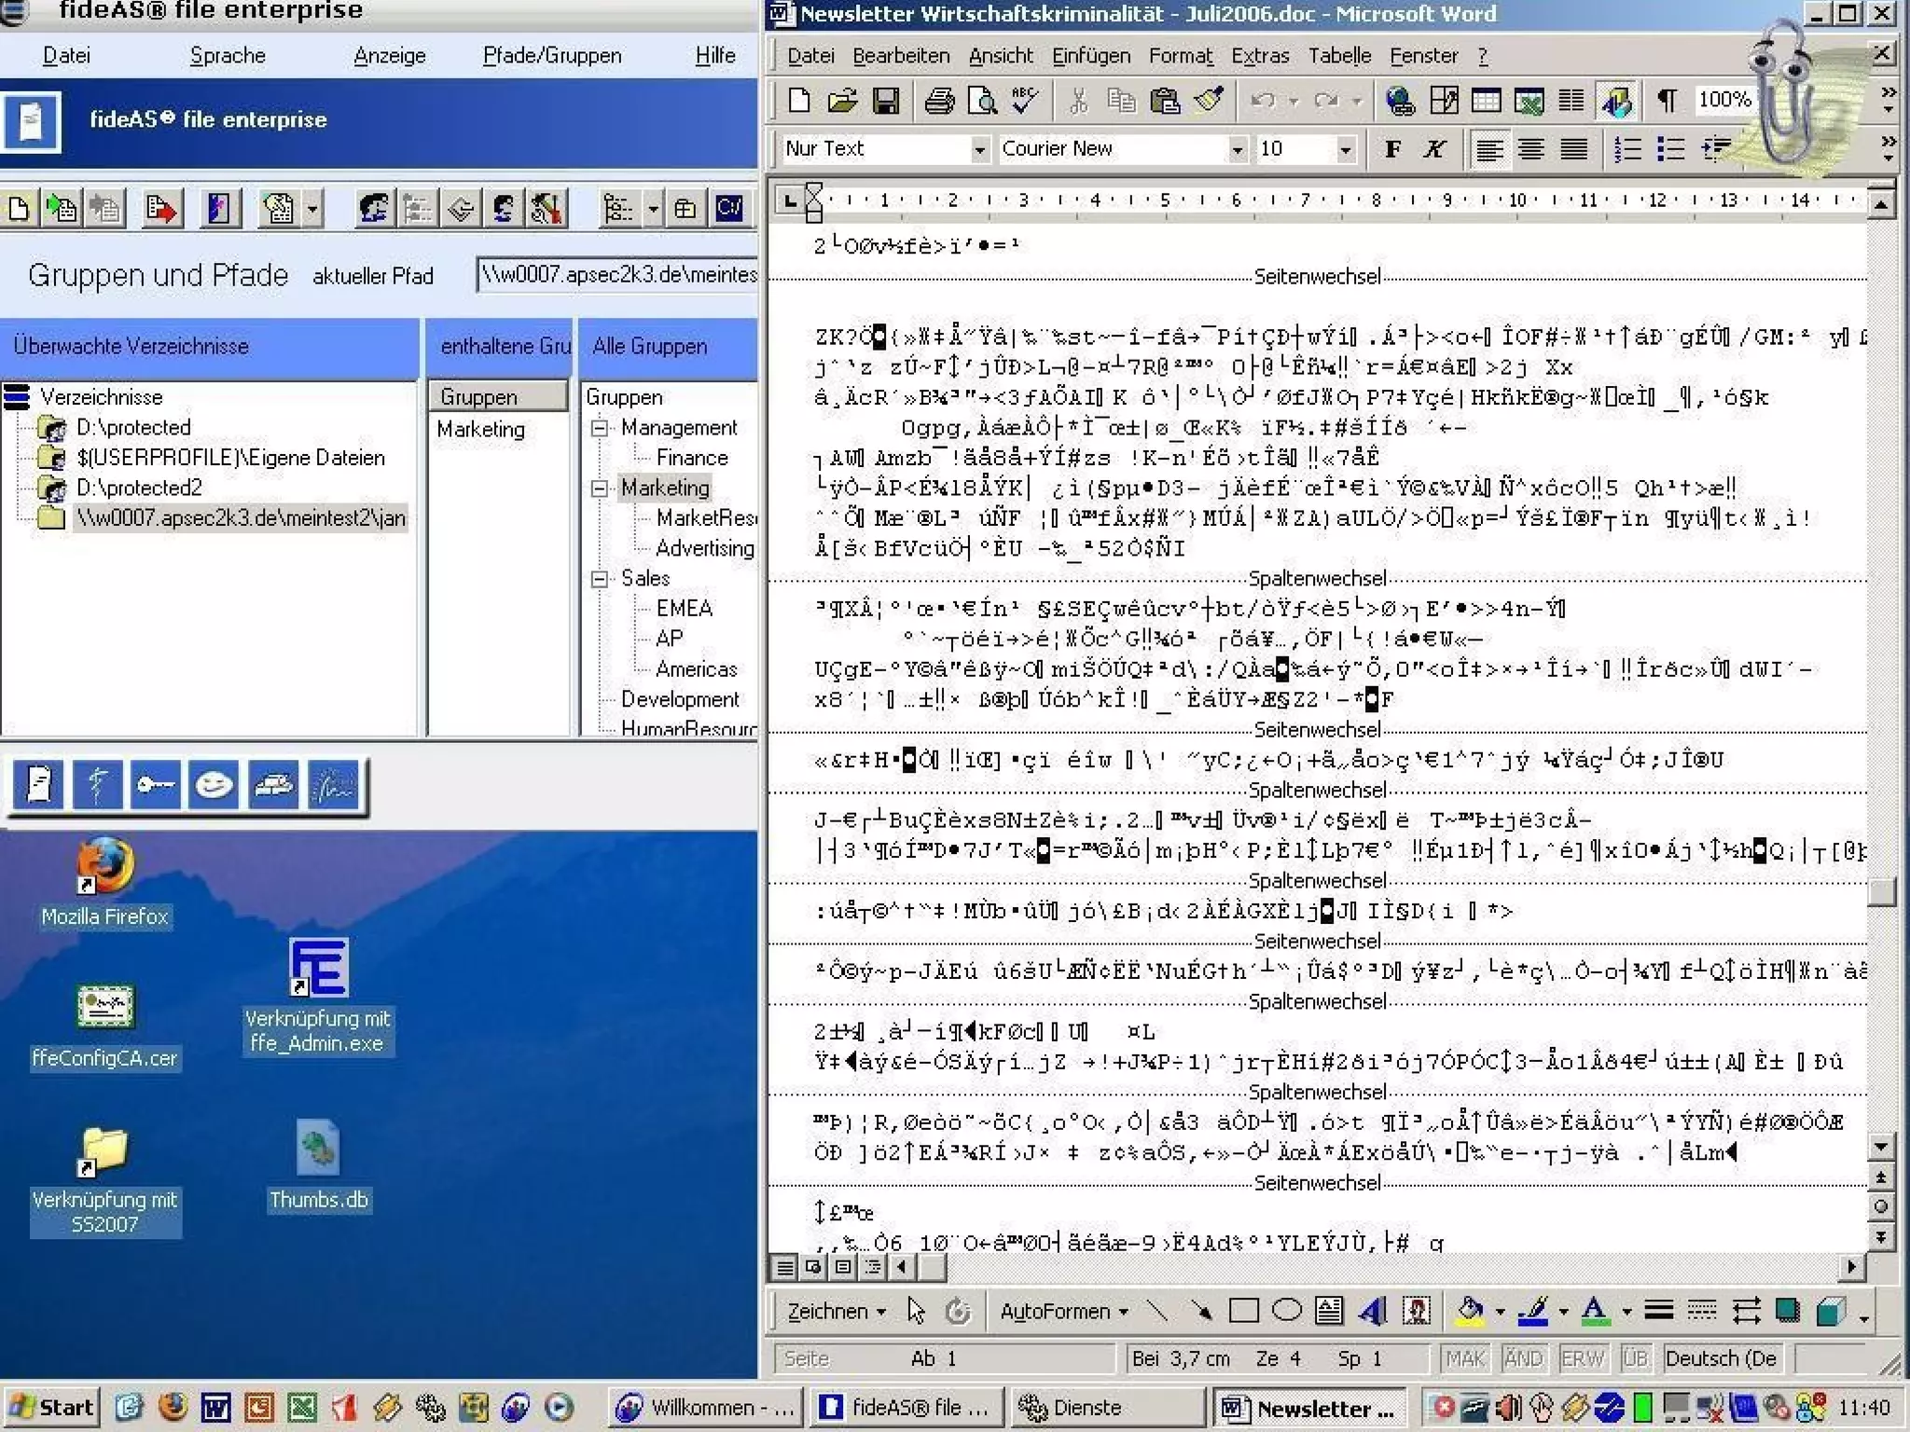Click the Start button on the taskbar
The height and width of the screenshot is (1432, 1910).
click(52, 1407)
